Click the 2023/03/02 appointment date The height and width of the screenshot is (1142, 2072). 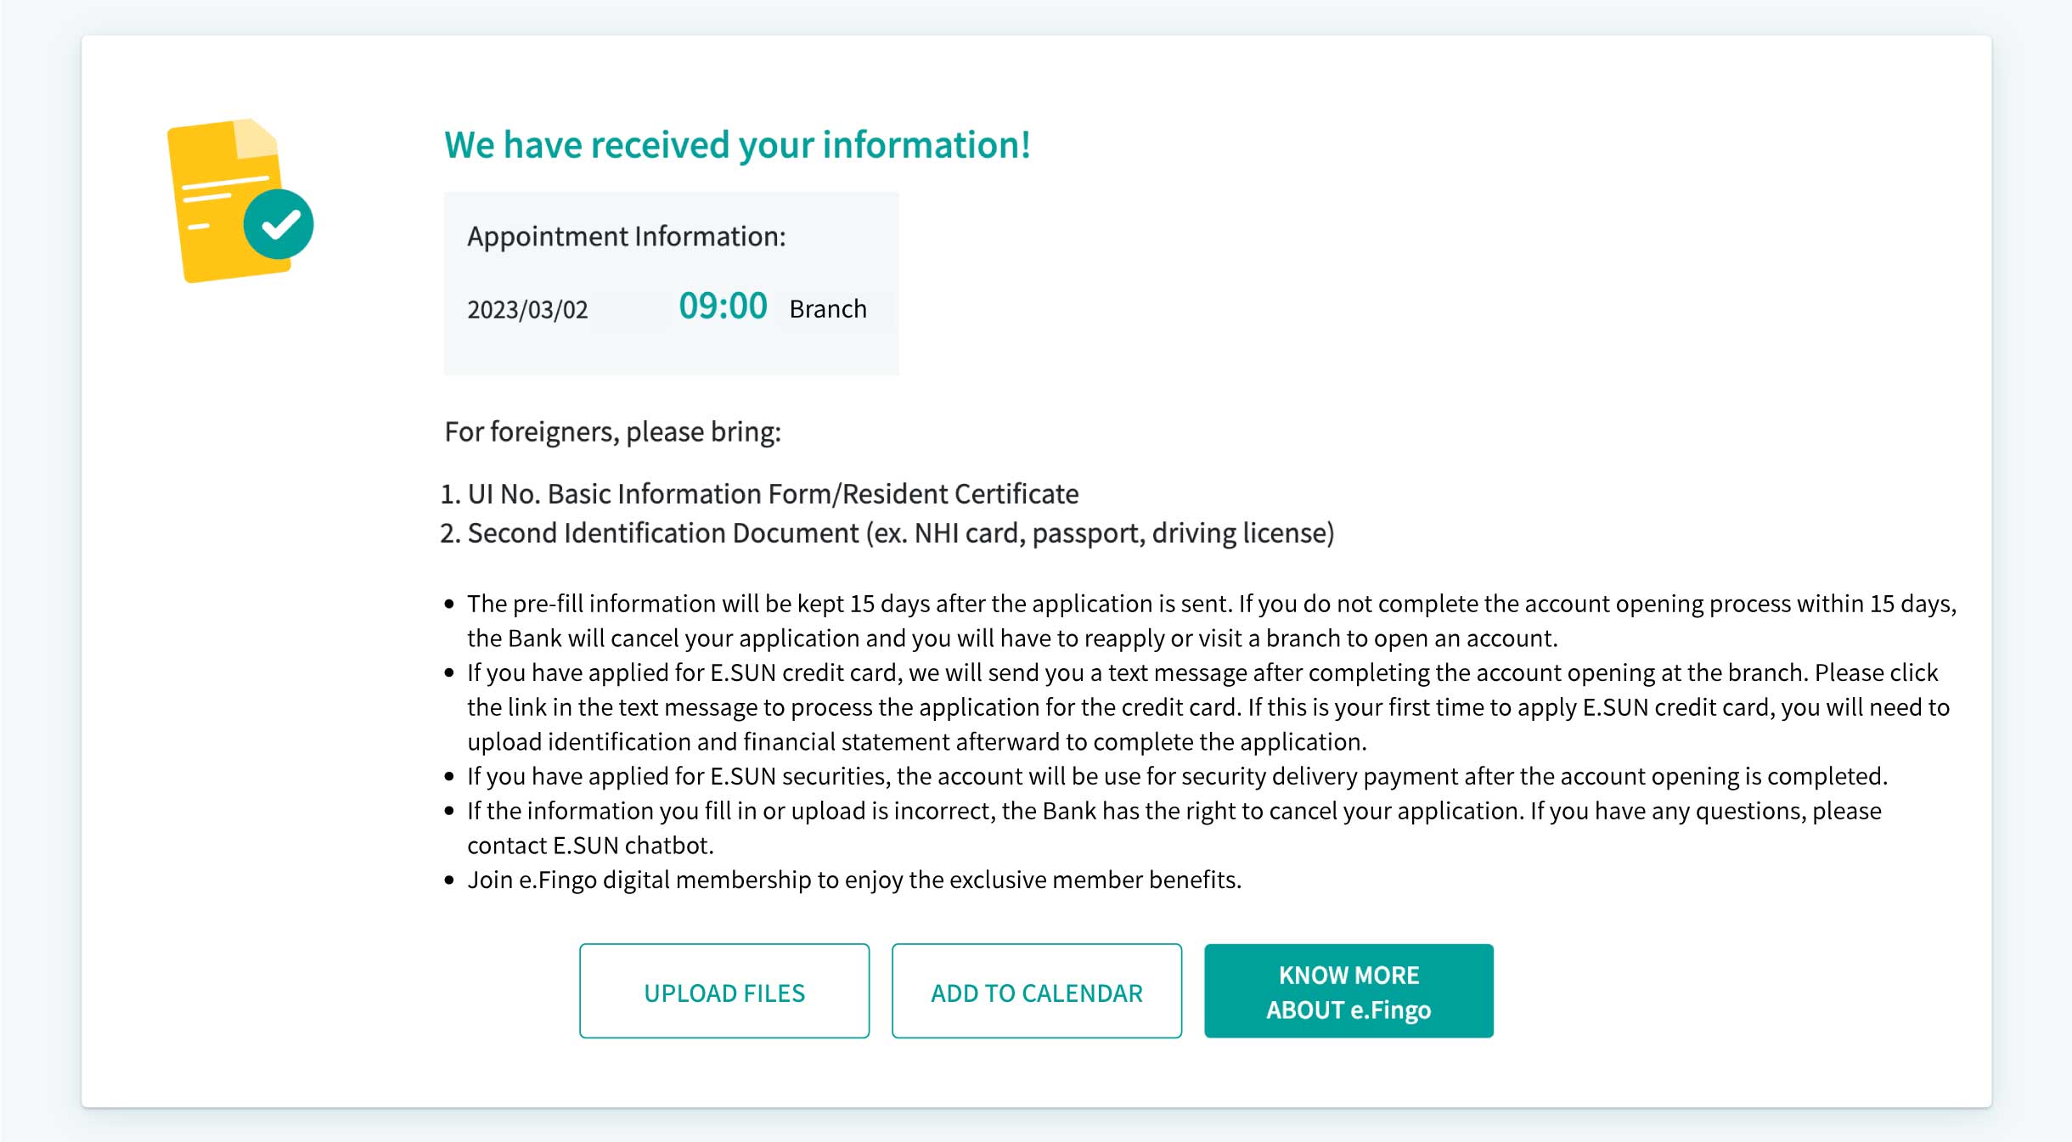527,309
